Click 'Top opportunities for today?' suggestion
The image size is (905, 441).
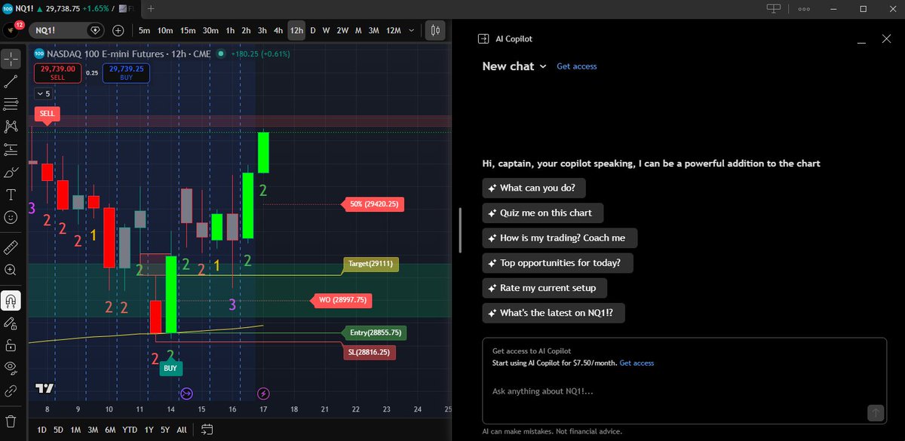557,262
